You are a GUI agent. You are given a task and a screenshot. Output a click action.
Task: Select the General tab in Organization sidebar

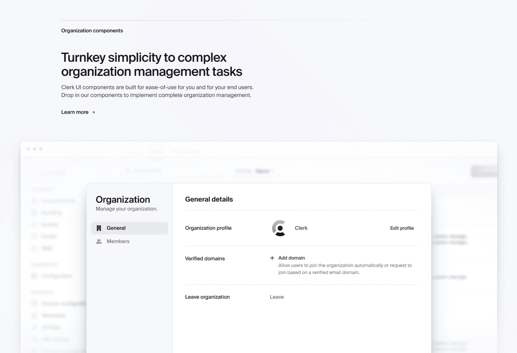pos(129,228)
